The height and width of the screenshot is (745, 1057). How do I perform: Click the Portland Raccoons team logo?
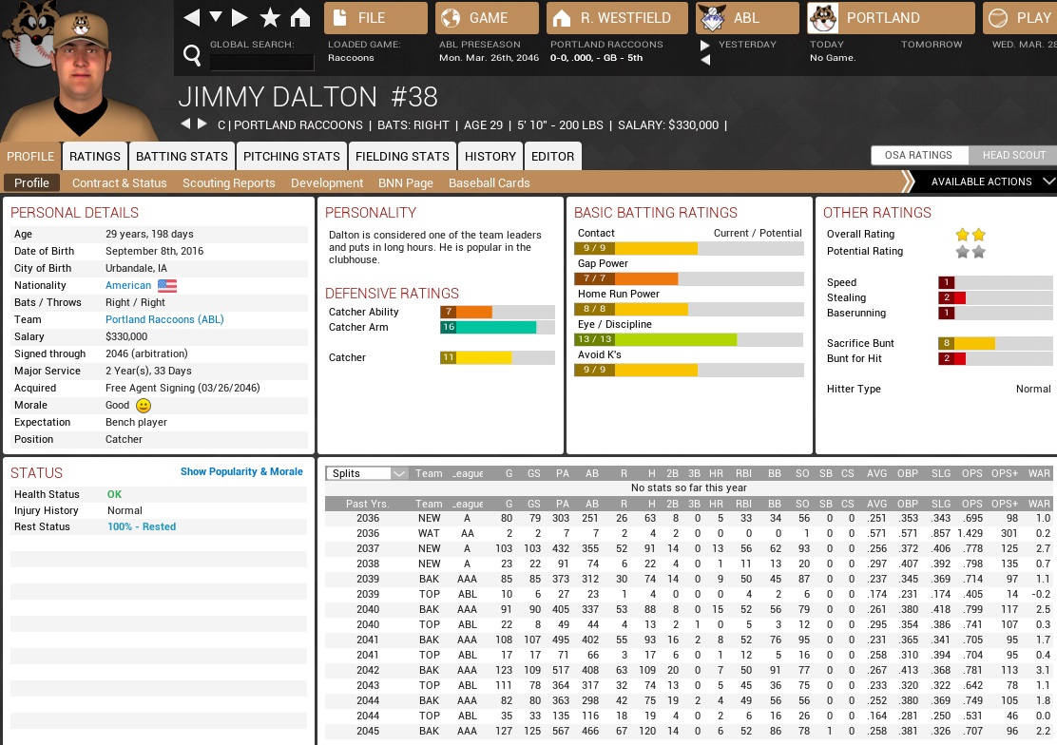[822, 18]
